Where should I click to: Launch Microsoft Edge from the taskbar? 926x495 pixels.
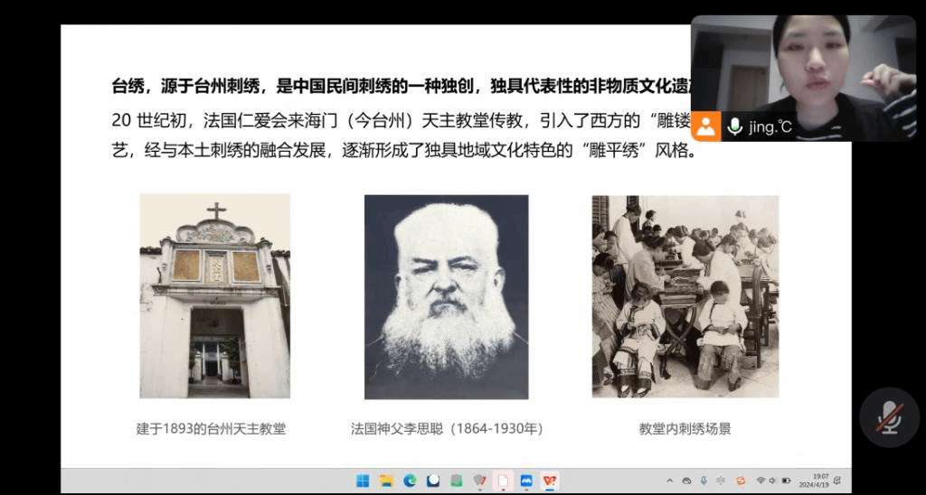tap(410, 481)
